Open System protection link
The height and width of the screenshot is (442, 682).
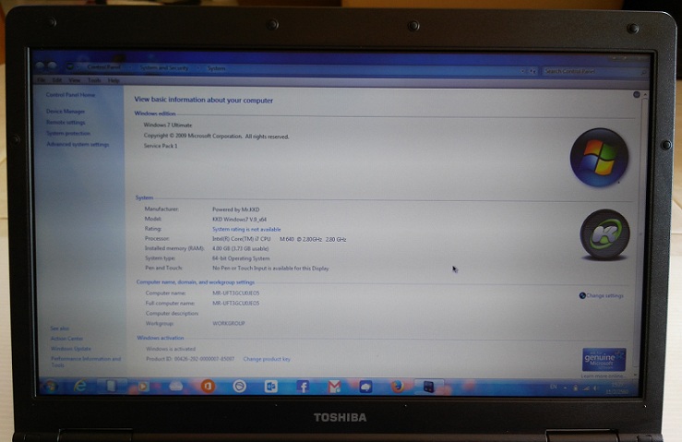(68, 133)
